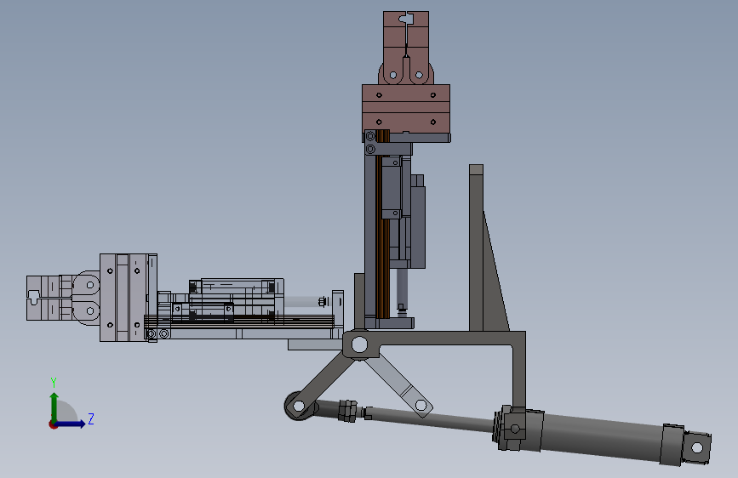Select the orange-brown vertical linear guide rail
The width and height of the screenshot is (738, 478).
383,225
